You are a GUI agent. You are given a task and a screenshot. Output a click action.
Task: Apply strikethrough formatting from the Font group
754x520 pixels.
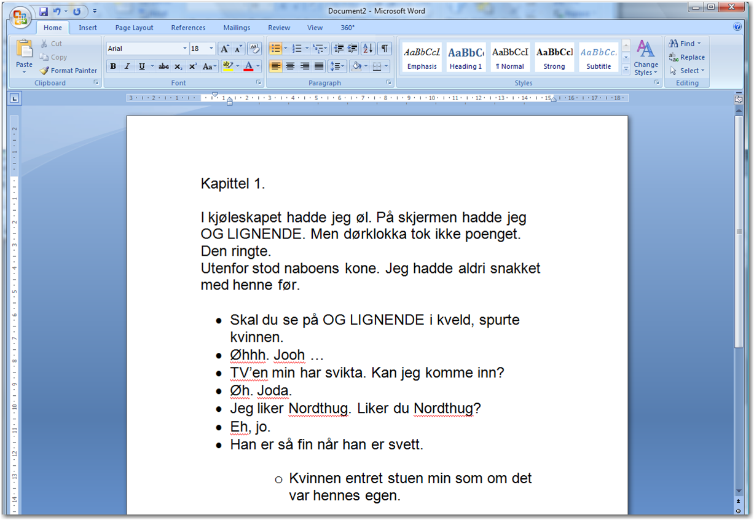click(163, 66)
